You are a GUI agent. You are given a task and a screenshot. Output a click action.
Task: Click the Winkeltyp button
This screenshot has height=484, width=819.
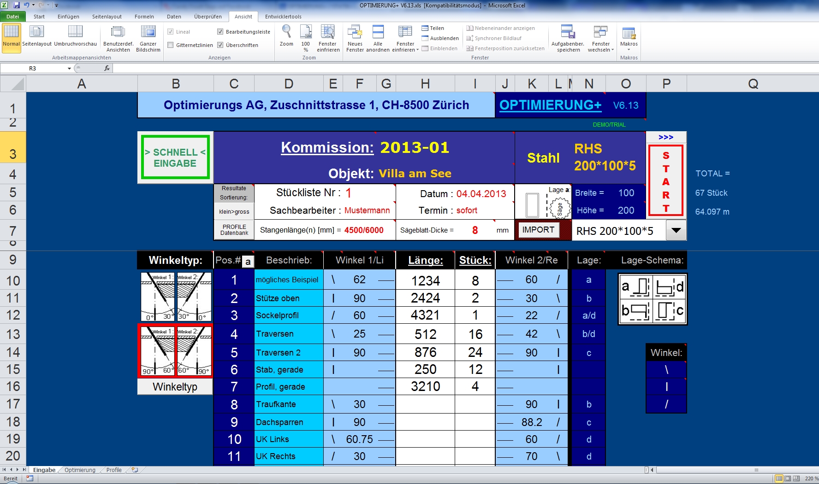(x=175, y=386)
